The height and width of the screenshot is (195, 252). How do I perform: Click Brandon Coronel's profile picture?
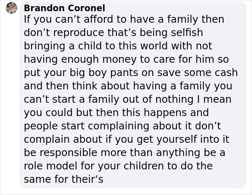(12, 8)
